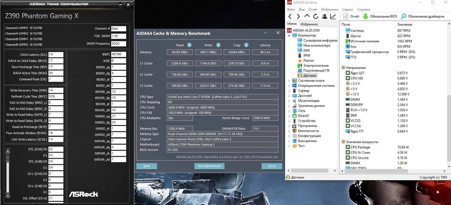Collapse the Компьютер tree node
The height and width of the screenshot is (205, 451).
[x=289, y=35]
